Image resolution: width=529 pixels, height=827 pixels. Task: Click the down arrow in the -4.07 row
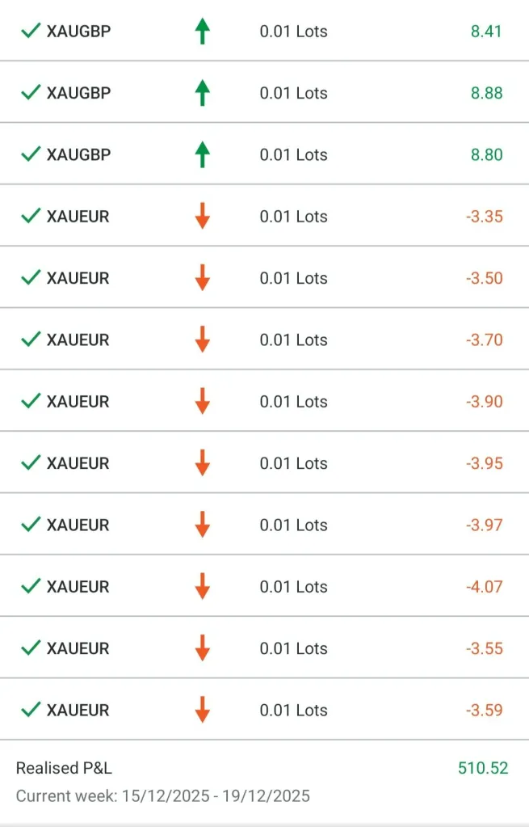coord(202,586)
